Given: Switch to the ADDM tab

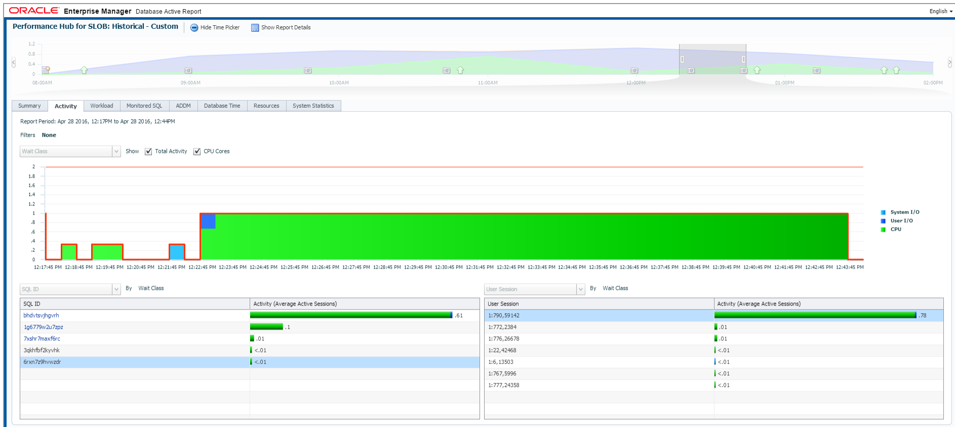Looking at the screenshot, I should click(x=183, y=106).
